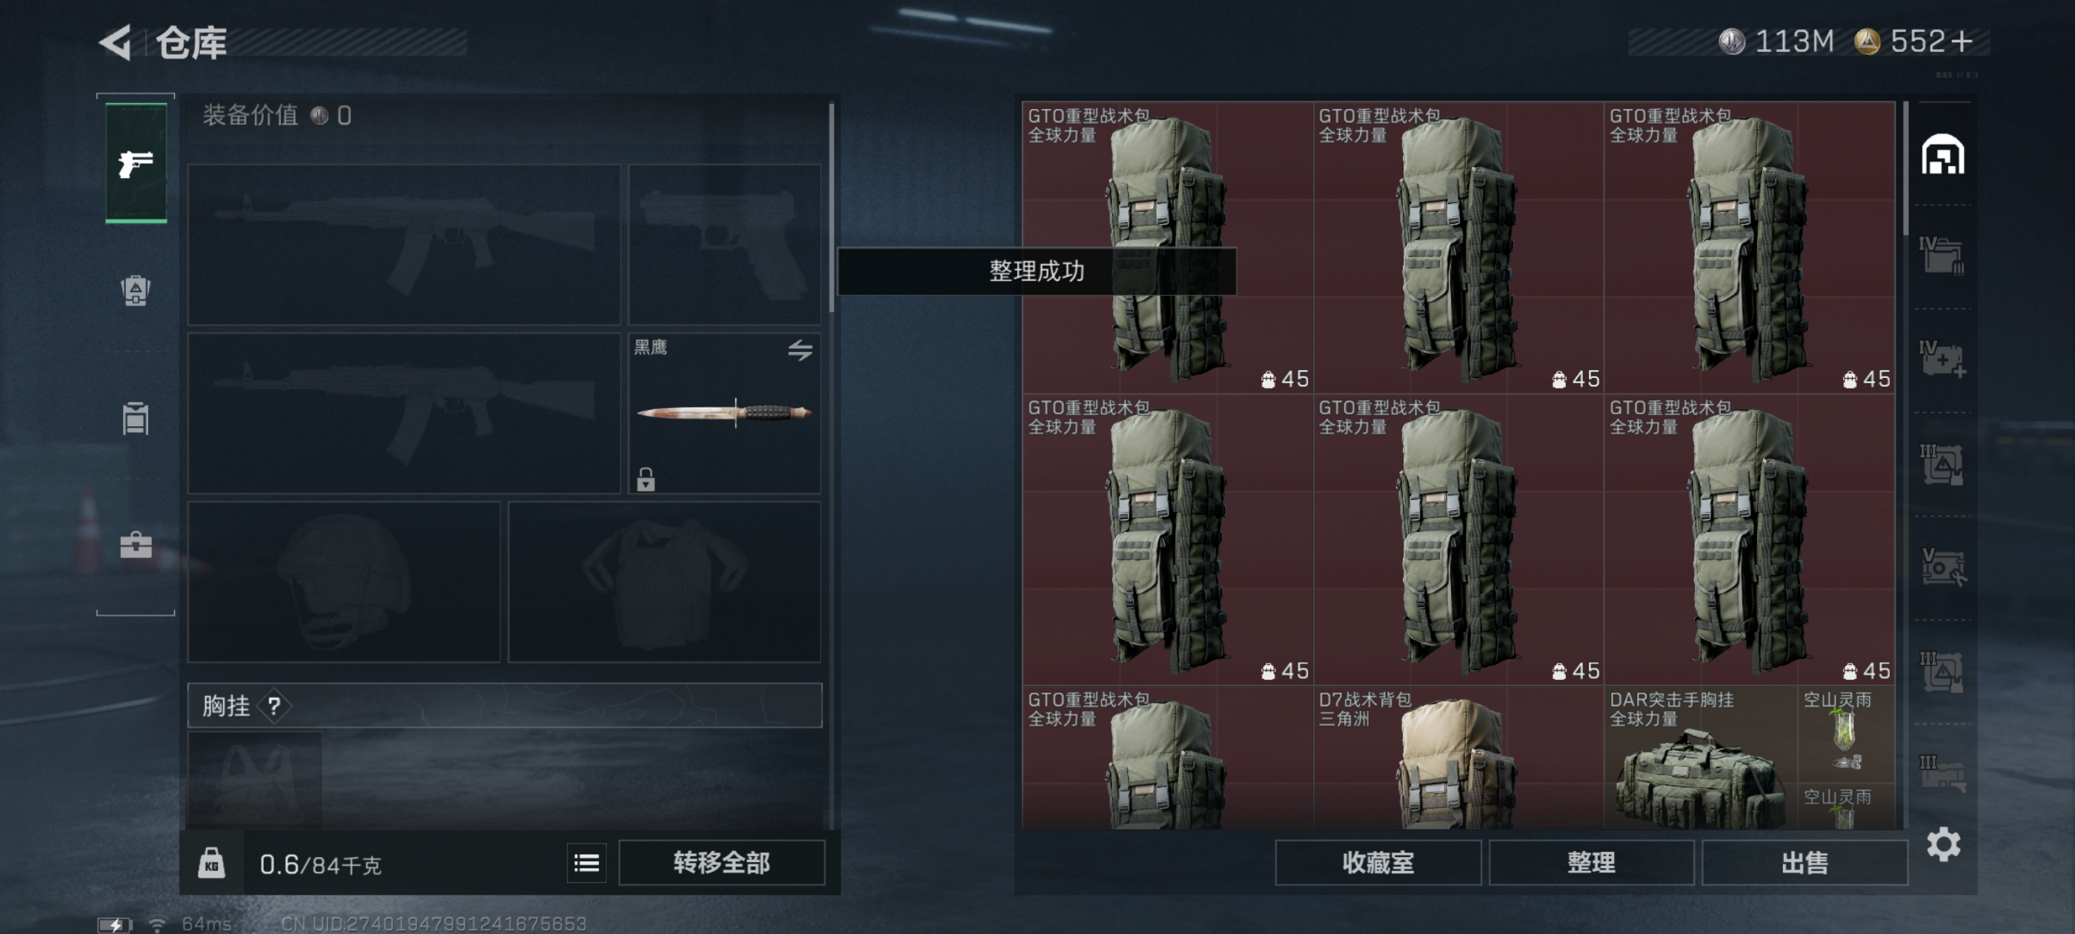
Task: Click the 整理 sort button
Action: click(x=1591, y=863)
